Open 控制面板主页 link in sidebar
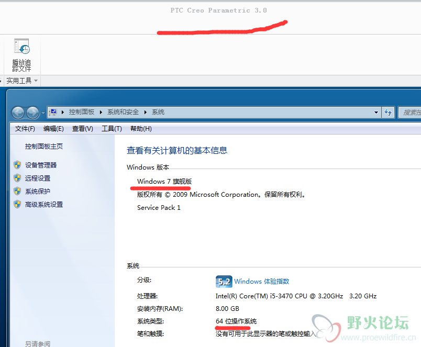Viewport: 421px width, 347px height. (44, 146)
